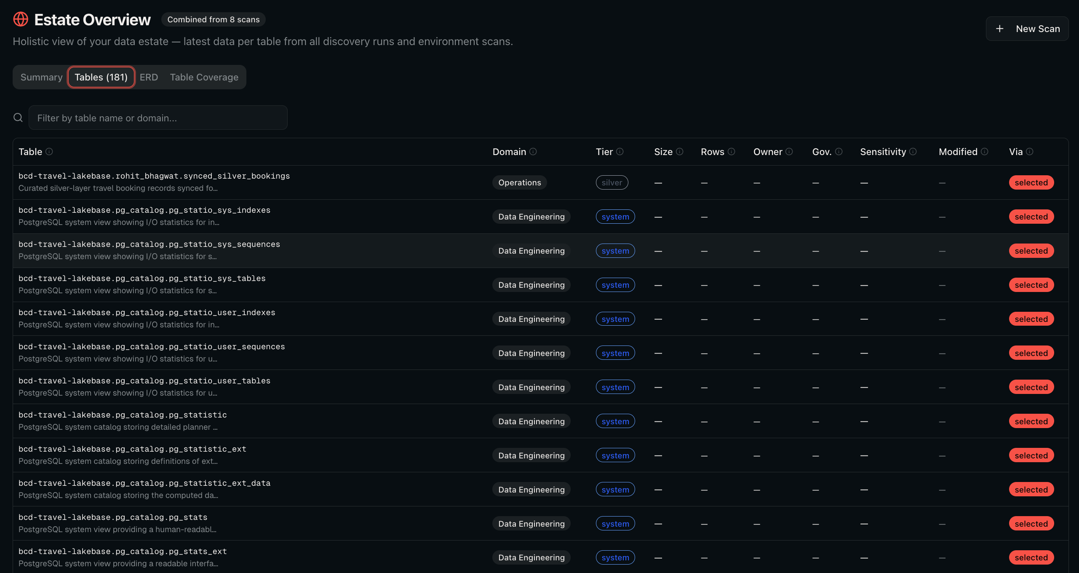This screenshot has height=573, width=1079.
Task: Select the Tables (181) tab
Action: click(101, 77)
